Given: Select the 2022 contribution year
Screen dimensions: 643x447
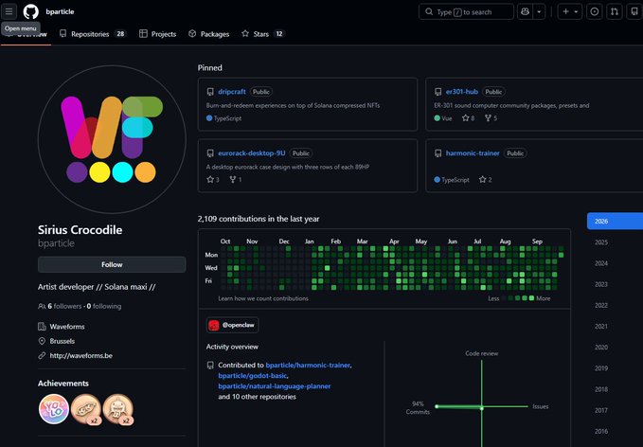Looking at the screenshot, I should (x=601, y=305).
